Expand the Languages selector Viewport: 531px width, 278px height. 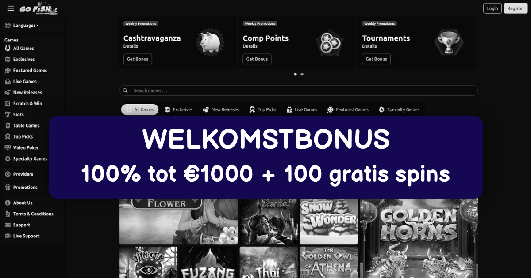[21, 26]
